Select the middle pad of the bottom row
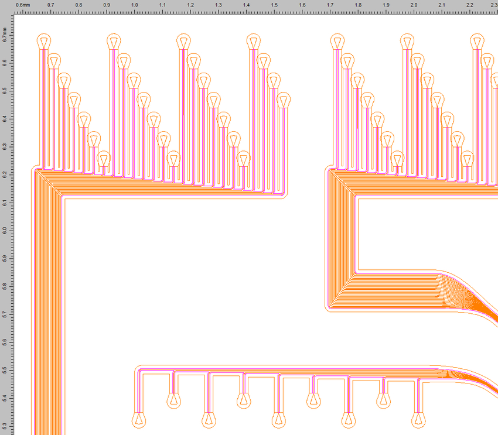Viewport: 498px width, 435px height. tap(278, 420)
